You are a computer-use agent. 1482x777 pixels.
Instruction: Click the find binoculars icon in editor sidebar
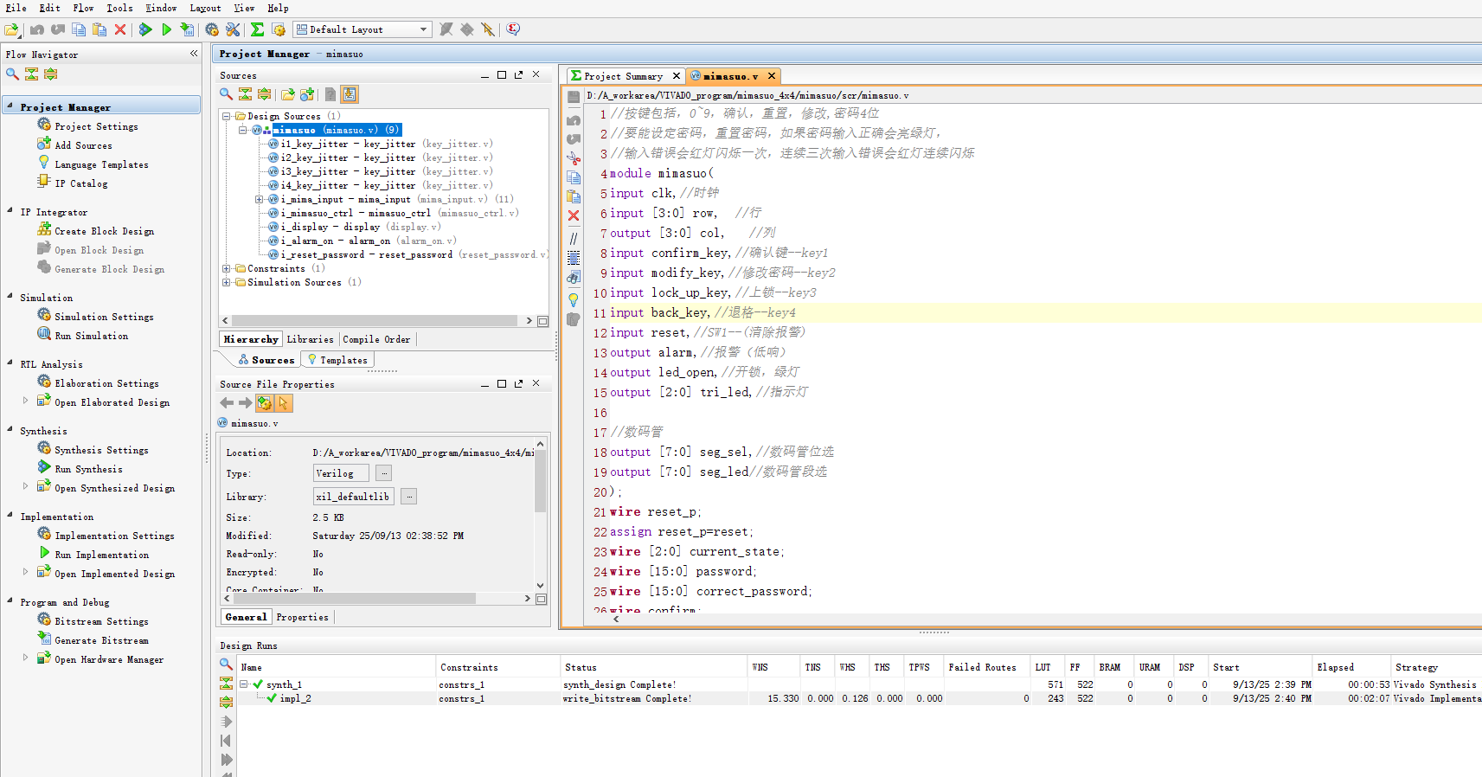574,278
